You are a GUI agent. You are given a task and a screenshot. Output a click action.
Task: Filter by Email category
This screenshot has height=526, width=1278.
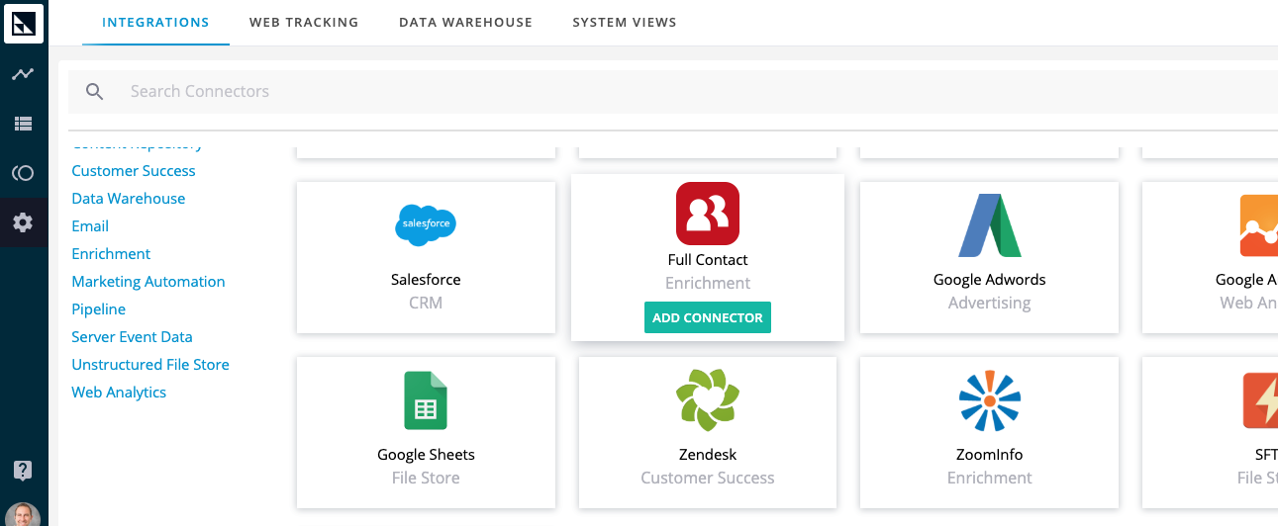(90, 226)
